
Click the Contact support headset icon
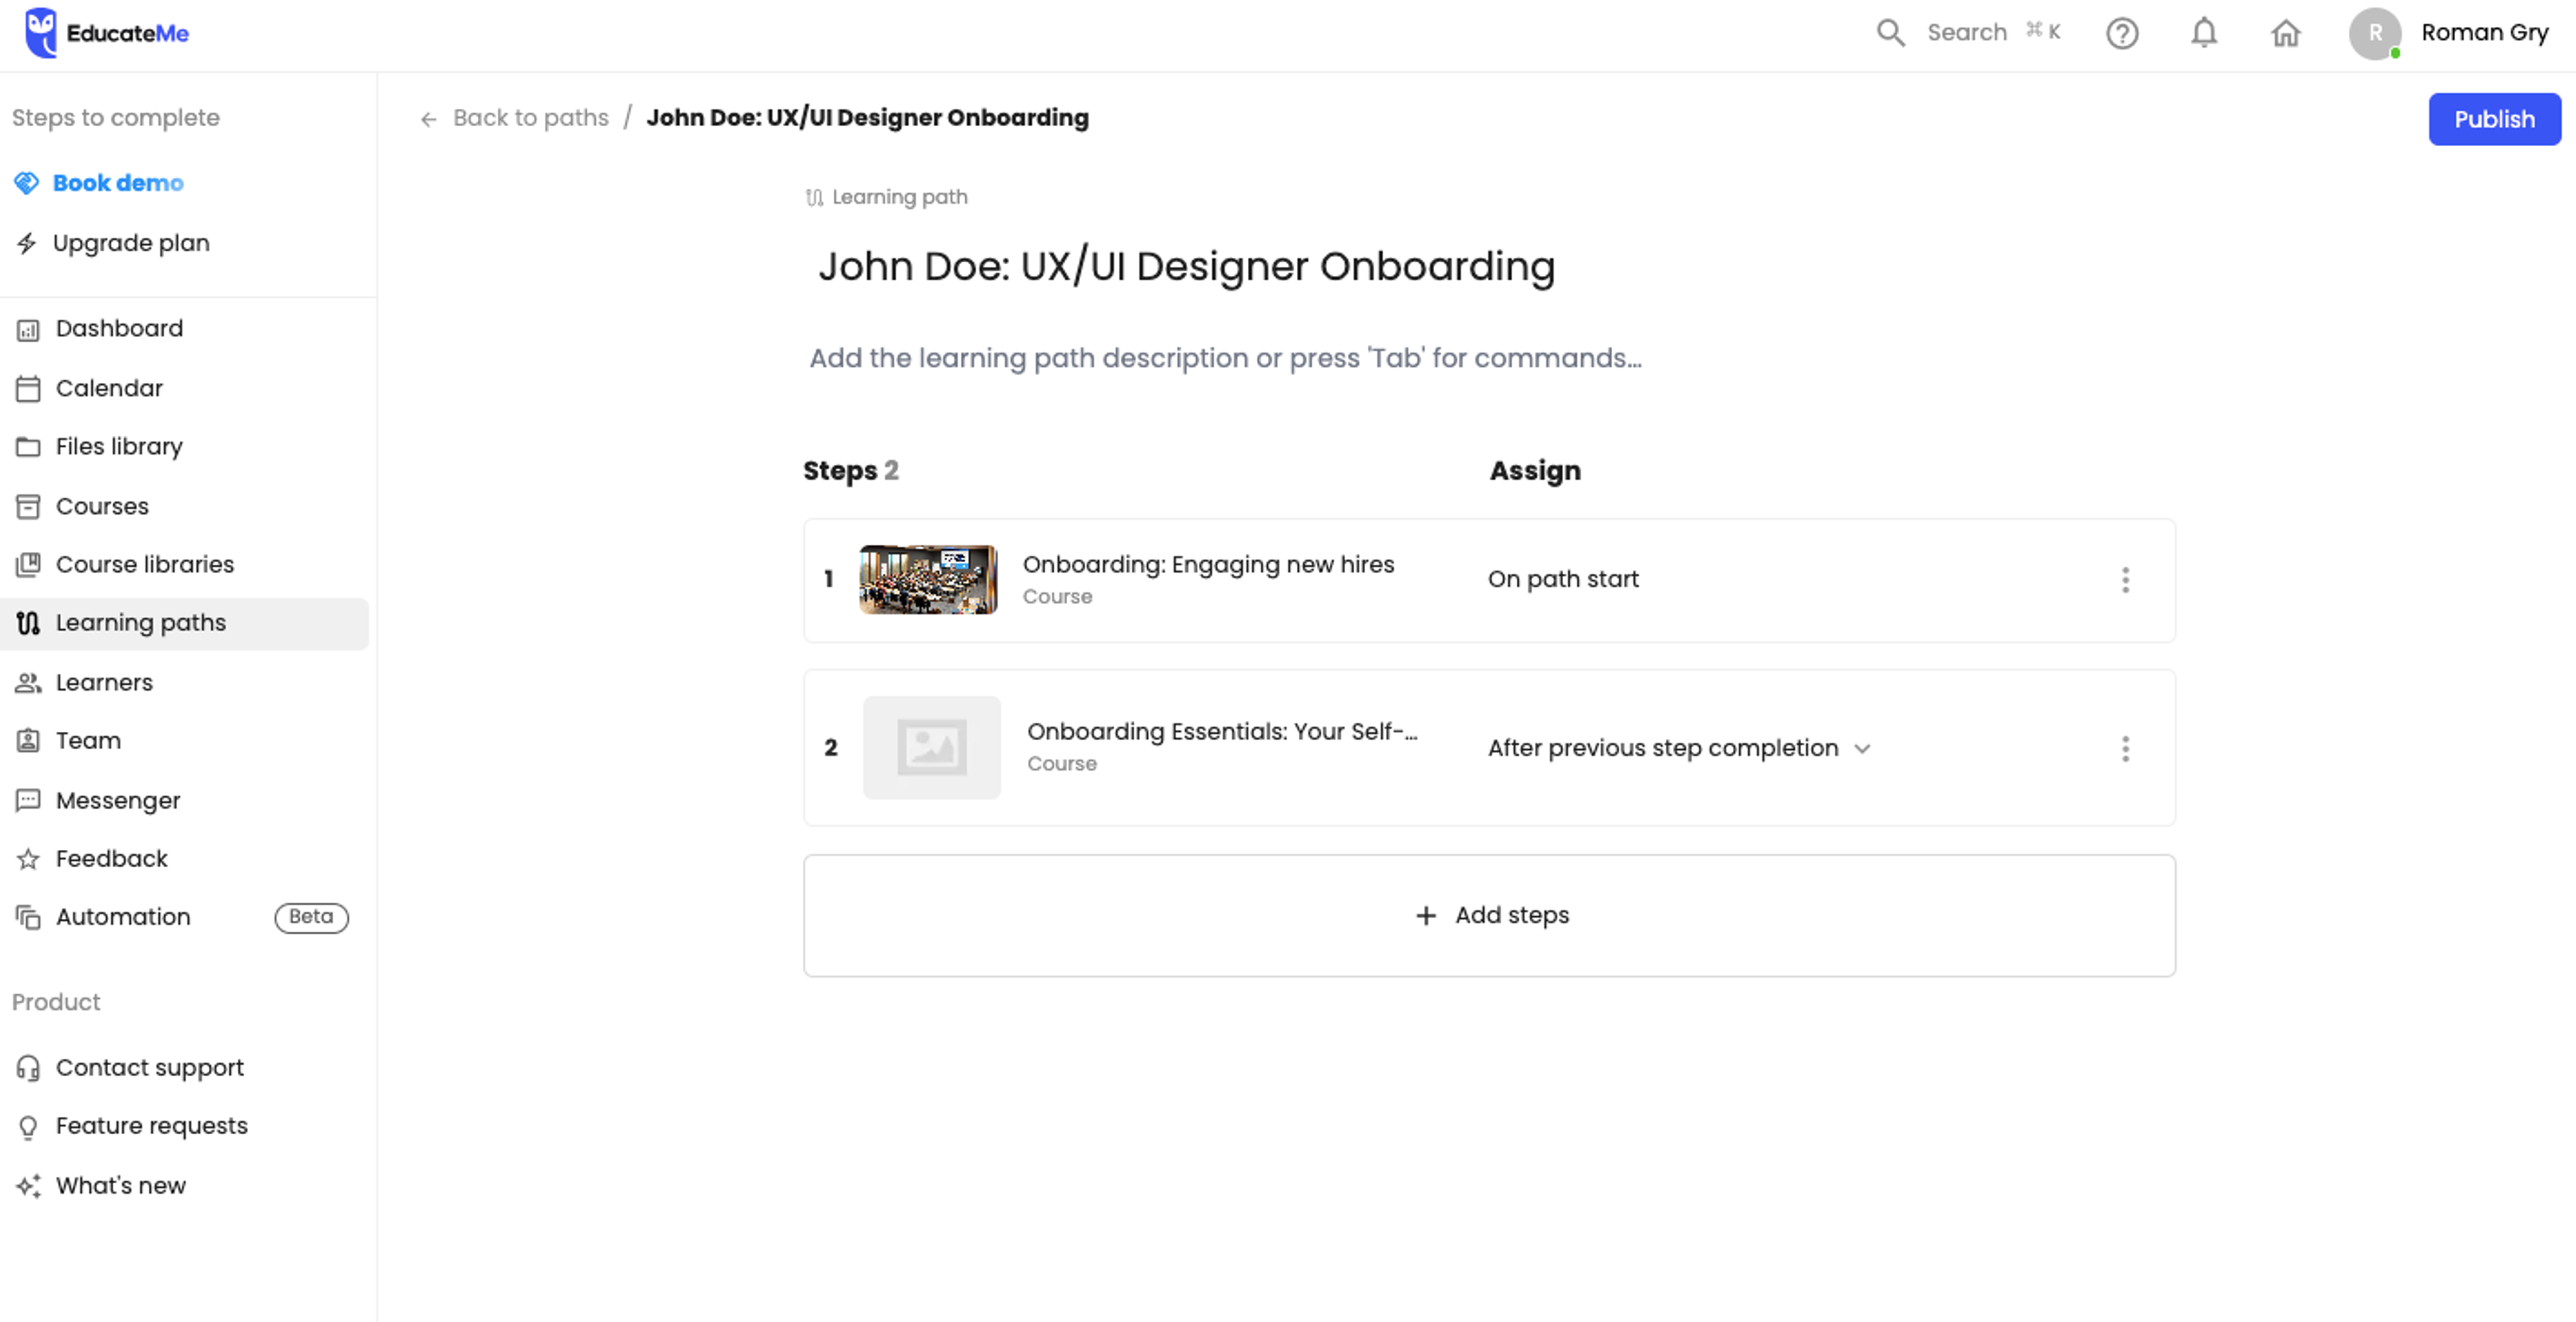28,1068
